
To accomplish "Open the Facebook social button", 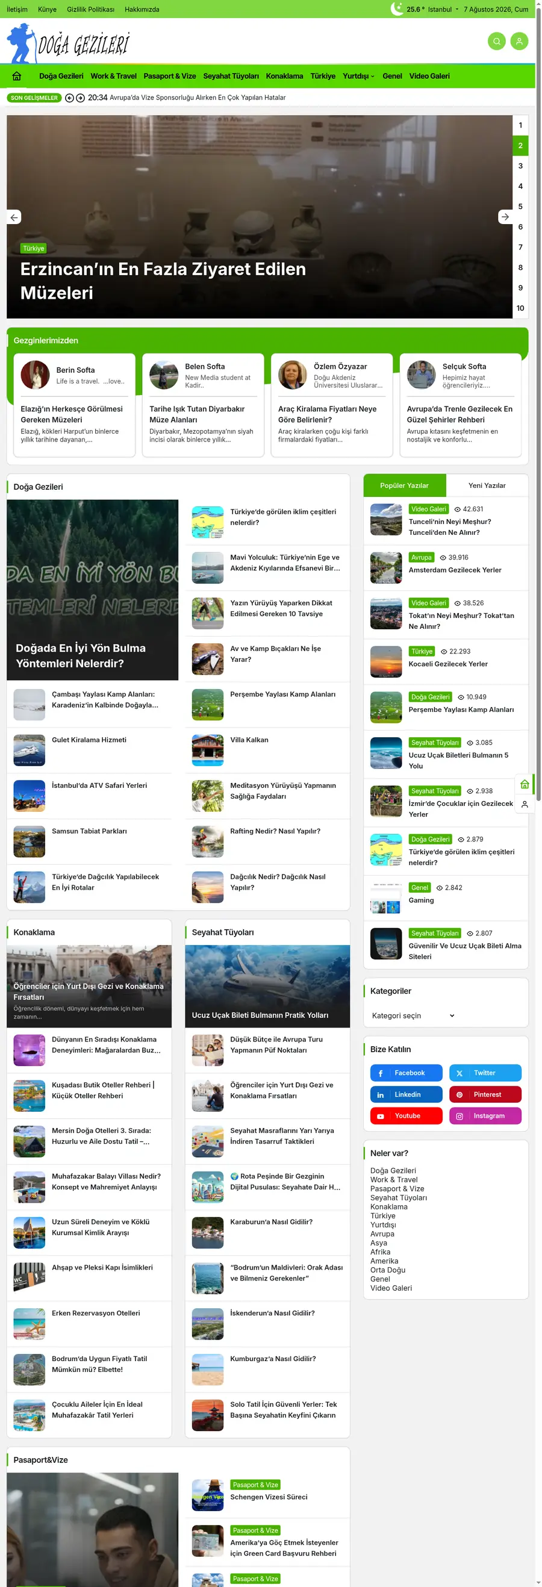I will point(406,1073).
